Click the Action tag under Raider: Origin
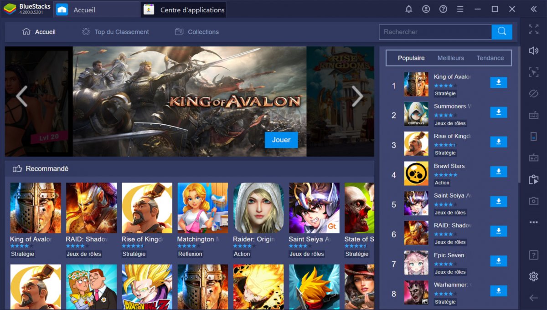The width and height of the screenshot is (547, 310). [x=242, y=254]
